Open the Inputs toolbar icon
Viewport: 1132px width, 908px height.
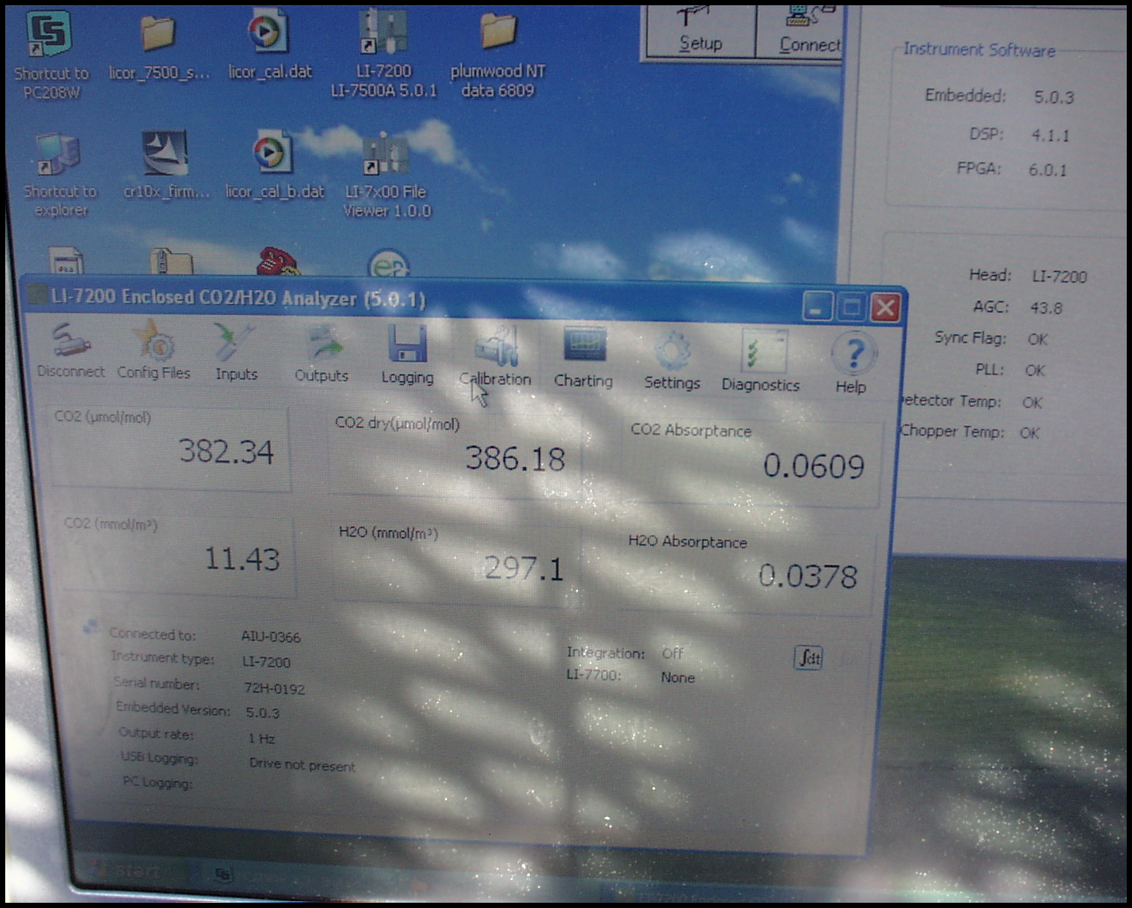(236, 351)
